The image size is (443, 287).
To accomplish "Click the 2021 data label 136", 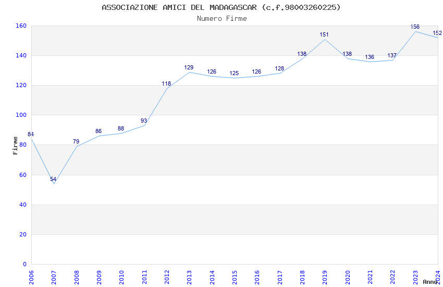I will point(370,57).
